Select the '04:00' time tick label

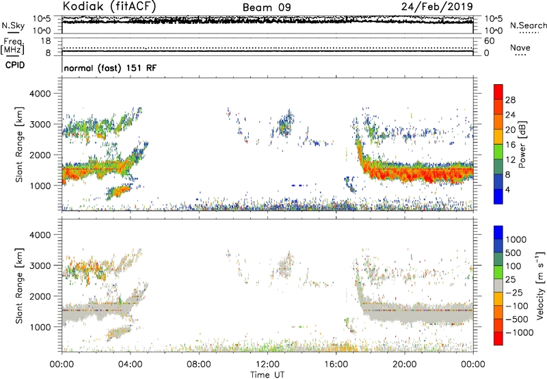point(130,365)
